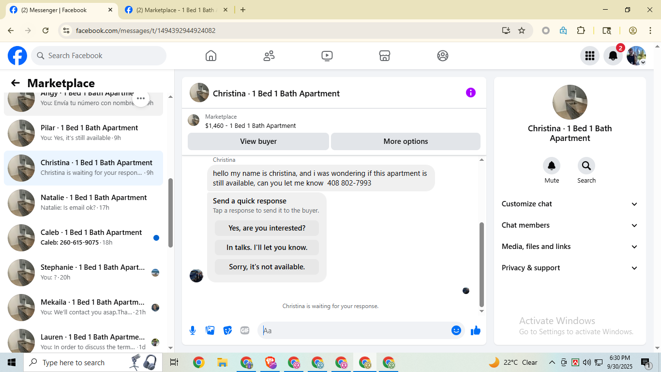Viewport: 661px width, 372px height.
Task: Mute the Christina conversation
Action: (552, 166)
